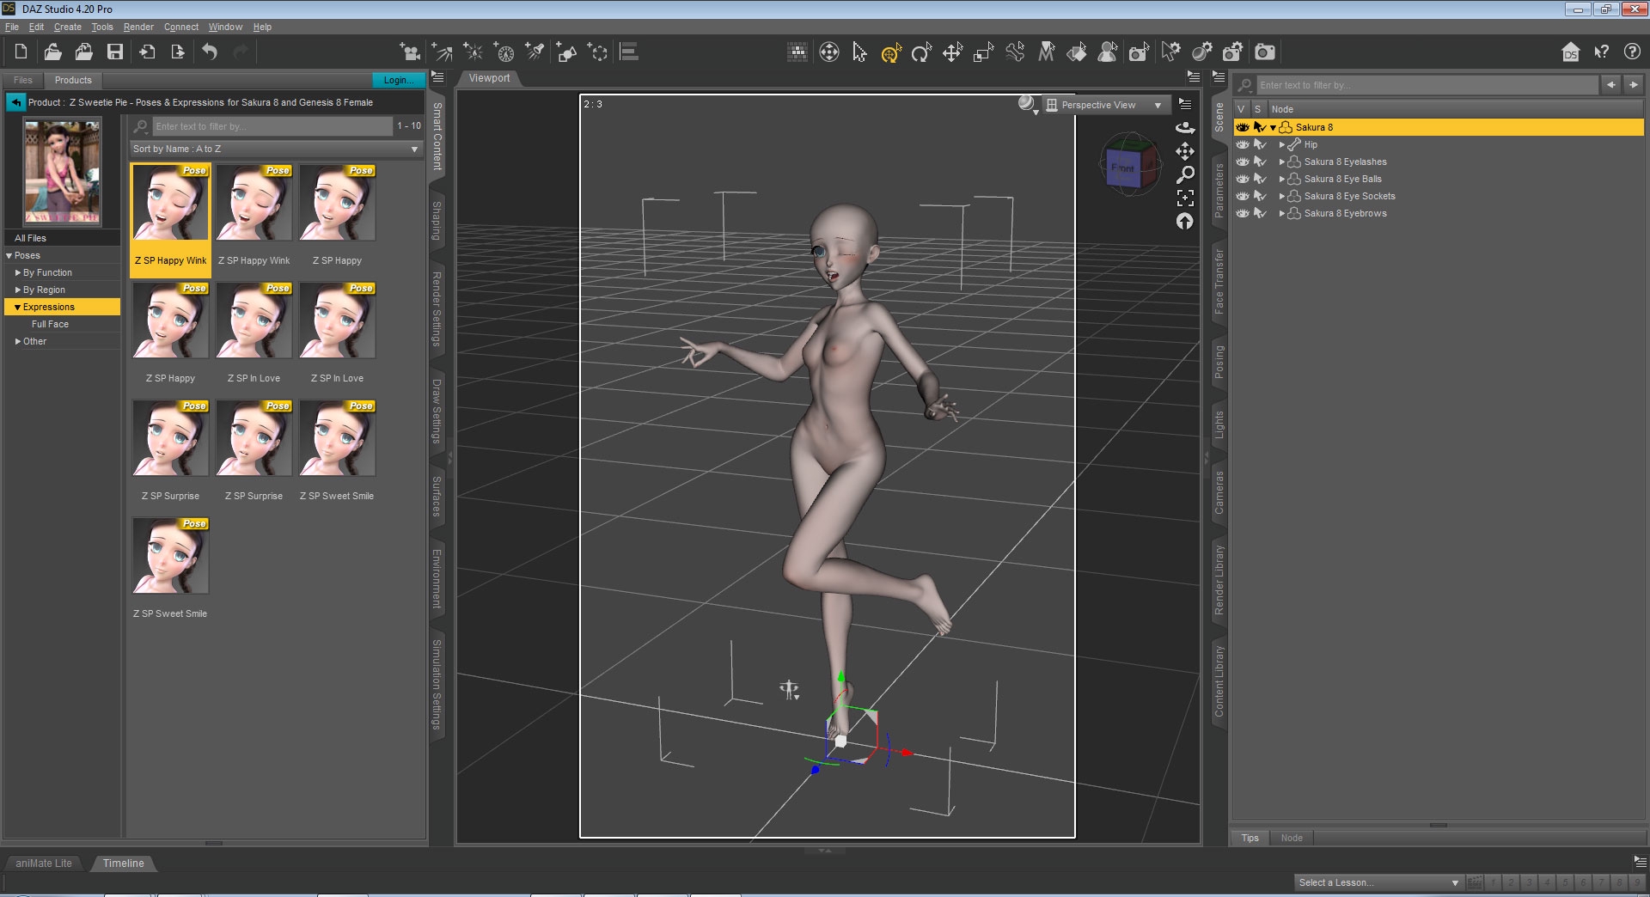Viewport: 1650px width, 897px height.
Task: Click the Login button
Action: pos(398,80)
